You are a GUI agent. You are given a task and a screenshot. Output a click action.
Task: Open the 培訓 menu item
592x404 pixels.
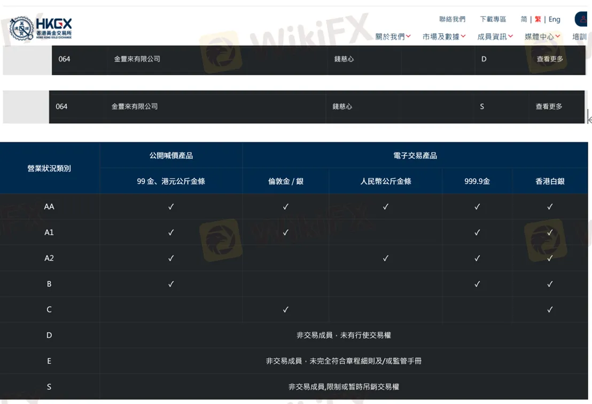(x=579, y=37)
